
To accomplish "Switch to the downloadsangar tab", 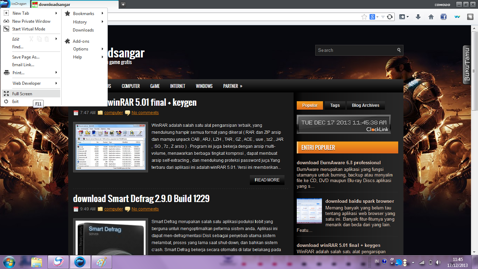I will pos(75,5).
